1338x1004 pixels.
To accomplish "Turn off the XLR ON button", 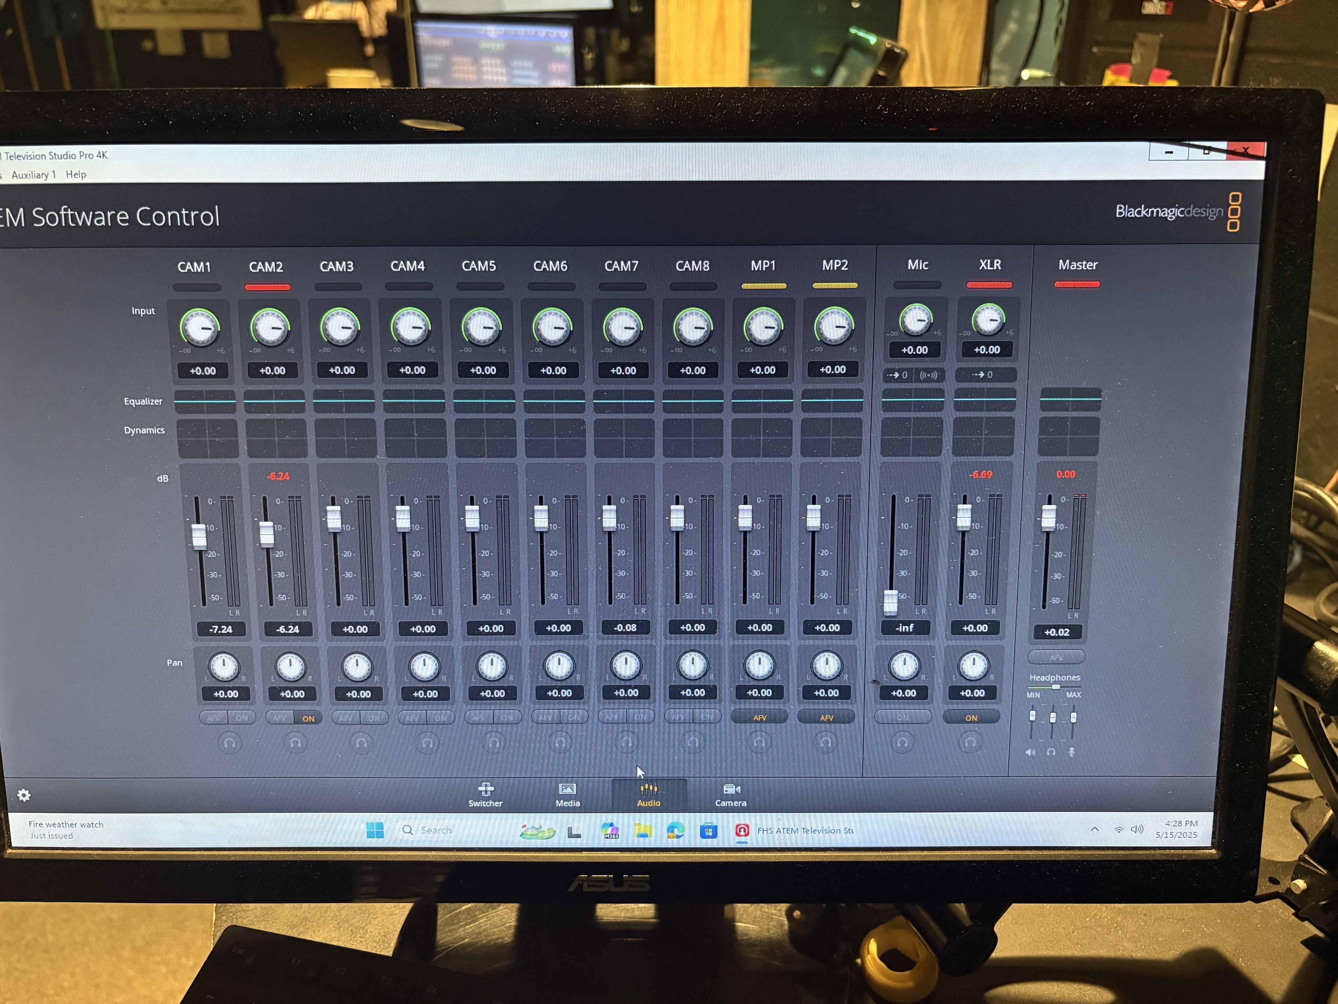I will tap(971, 717).
